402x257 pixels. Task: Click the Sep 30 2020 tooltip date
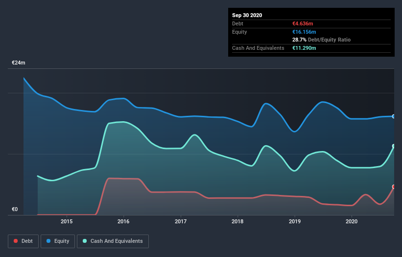247,15
